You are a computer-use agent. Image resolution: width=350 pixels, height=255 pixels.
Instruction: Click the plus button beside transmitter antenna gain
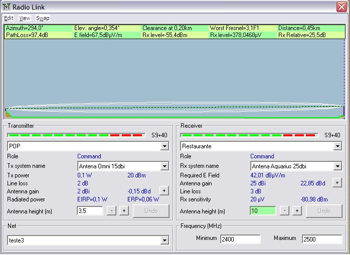[x=164, y=191]
